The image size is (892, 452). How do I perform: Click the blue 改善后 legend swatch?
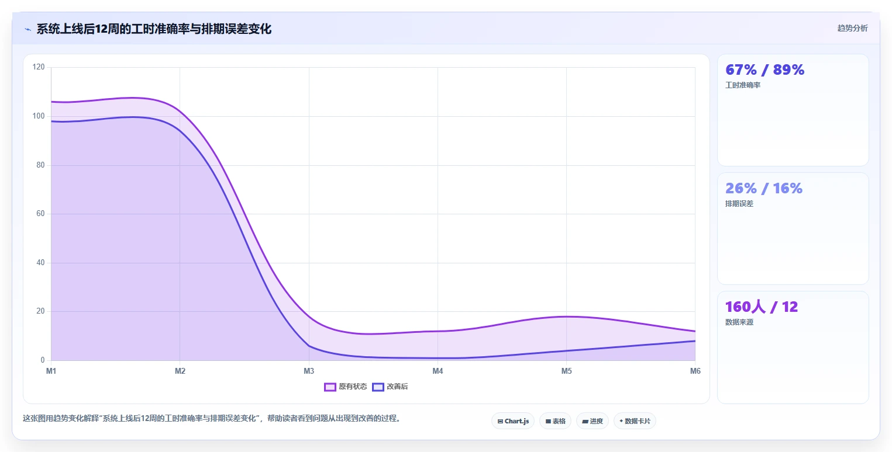[378, 387]
